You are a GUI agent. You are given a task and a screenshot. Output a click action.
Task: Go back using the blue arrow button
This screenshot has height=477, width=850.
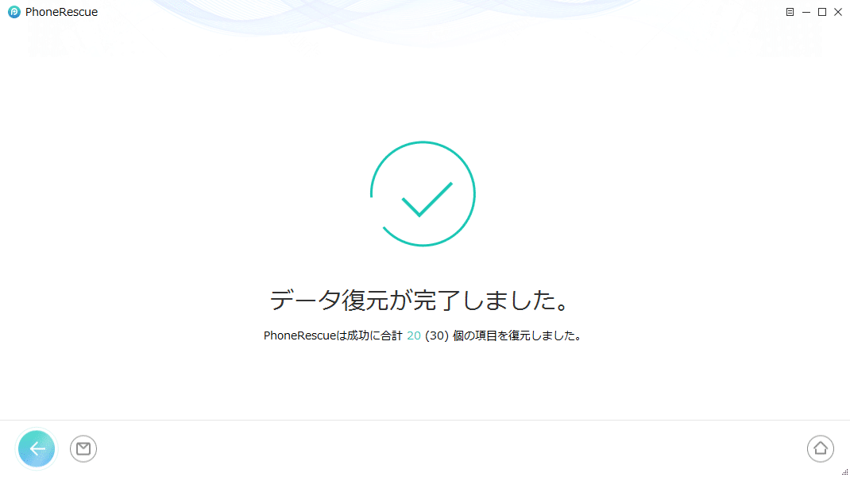click(x=37, y=449)
